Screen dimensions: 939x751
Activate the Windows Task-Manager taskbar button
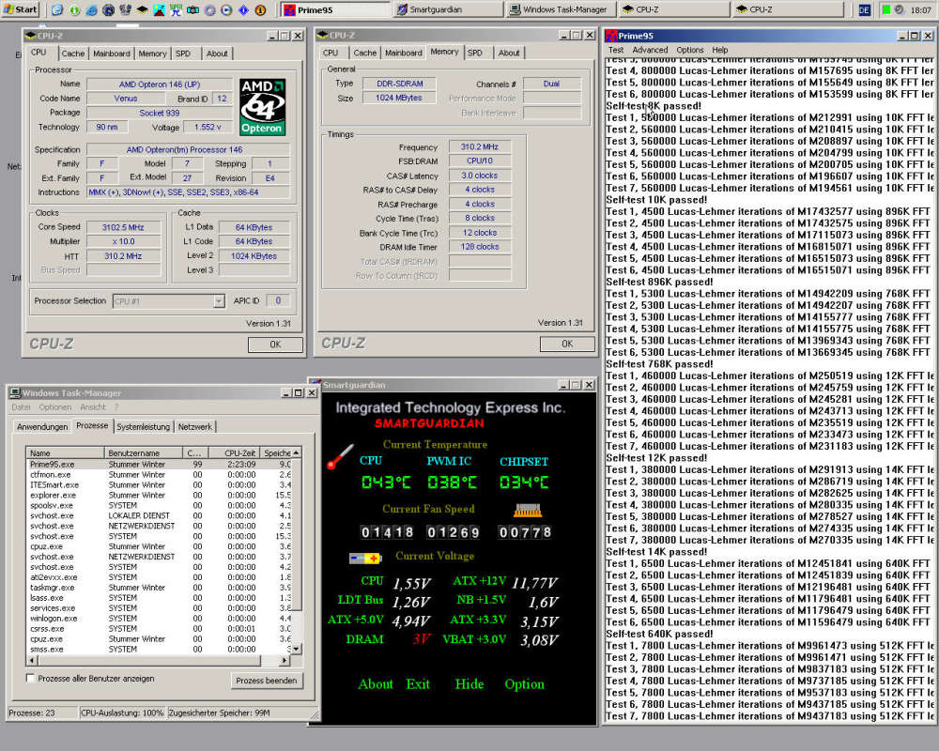pyautogui.click(x=560, y=9)
